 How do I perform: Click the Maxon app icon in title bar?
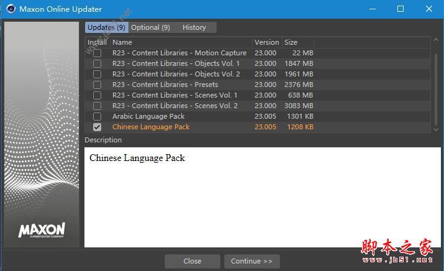point(11,9)
